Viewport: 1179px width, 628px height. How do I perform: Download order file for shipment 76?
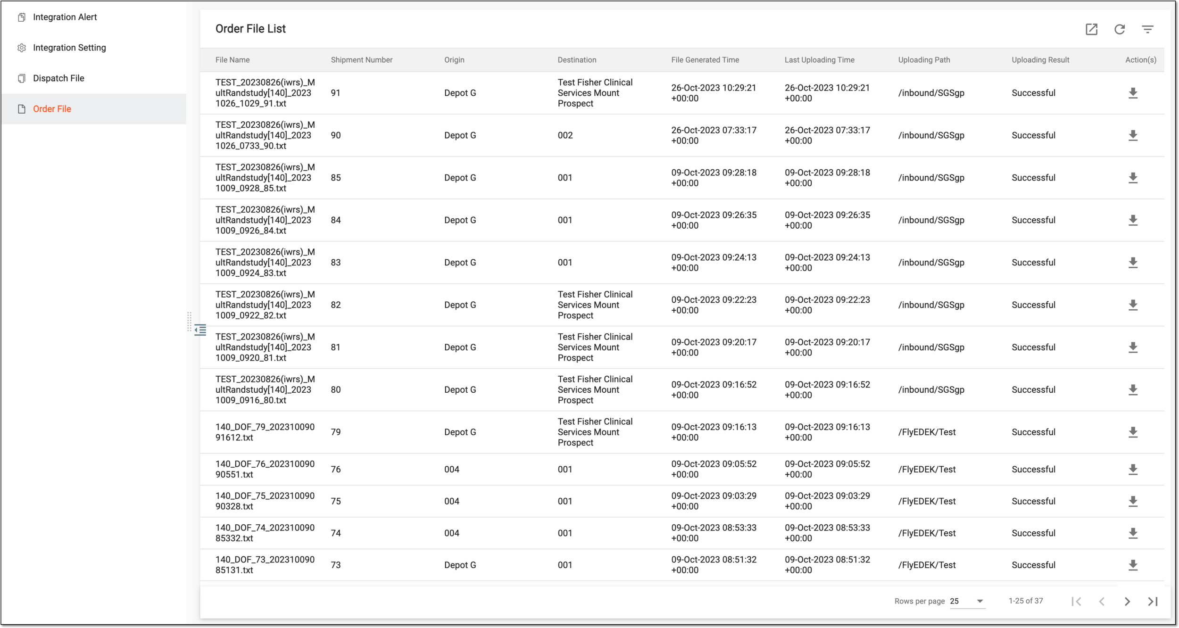pyautogui.click(x=1133, y=470)
